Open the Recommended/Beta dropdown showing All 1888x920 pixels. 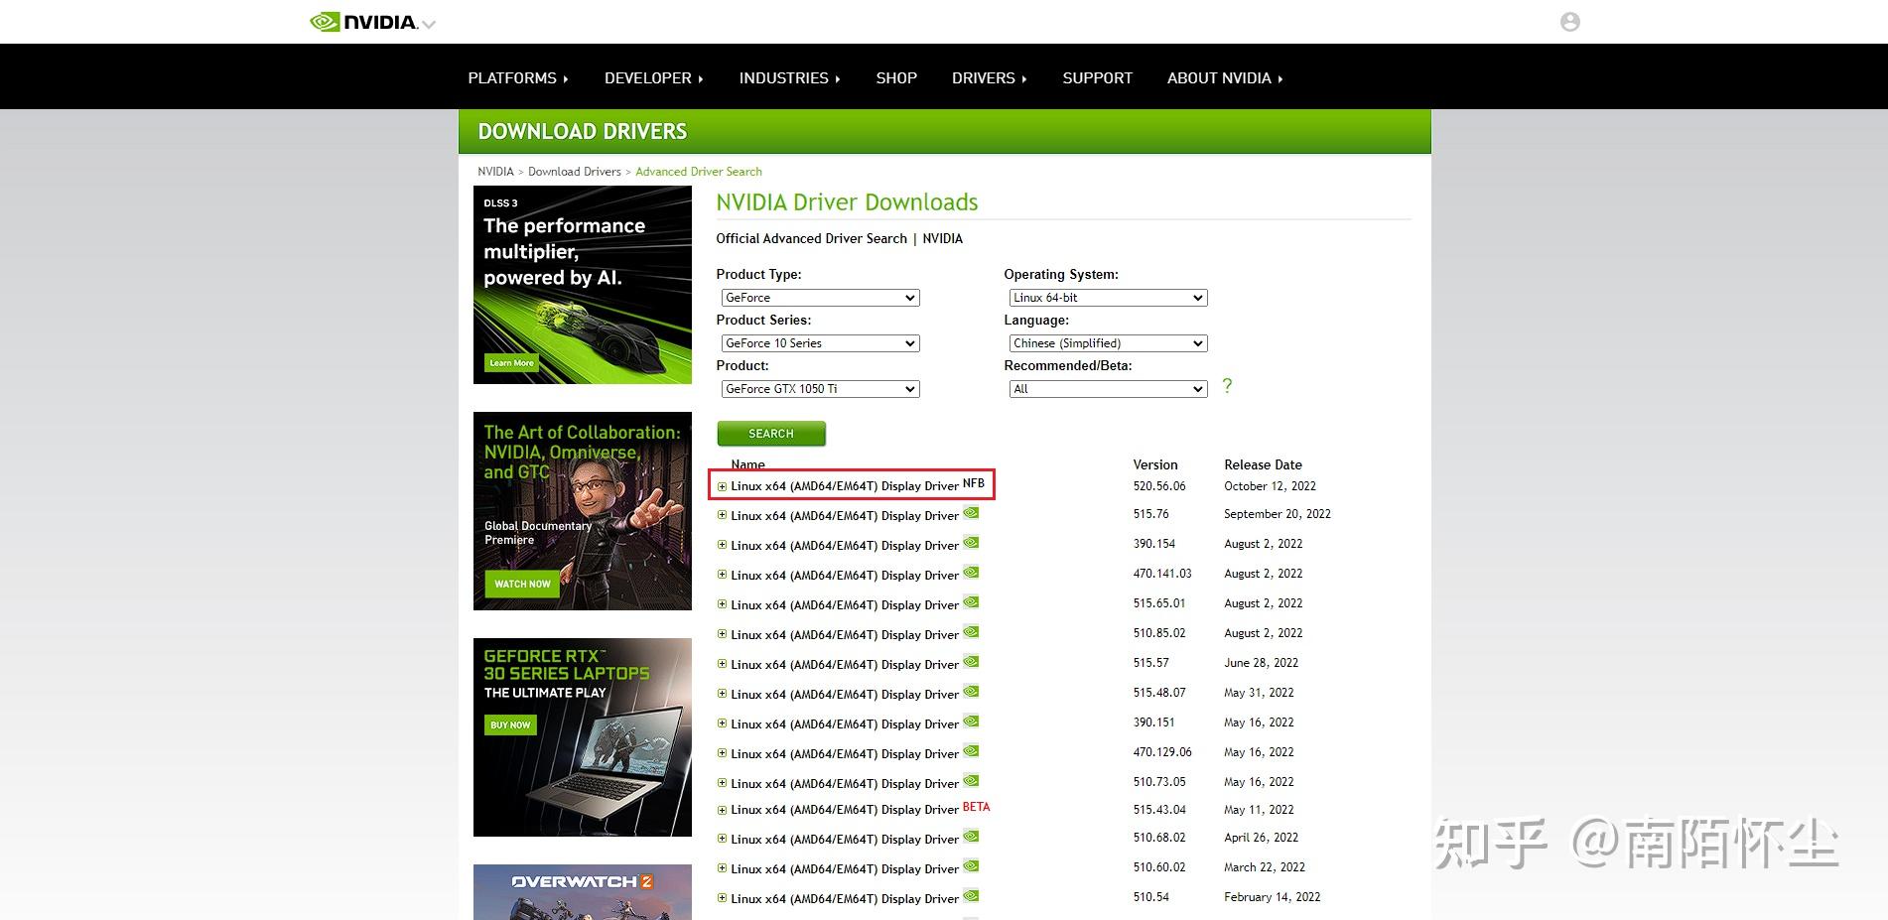pos(1108,389)
